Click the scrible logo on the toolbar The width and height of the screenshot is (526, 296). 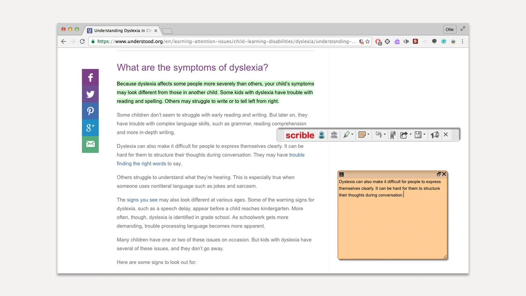pyautogui.click(x=300, y=135)
